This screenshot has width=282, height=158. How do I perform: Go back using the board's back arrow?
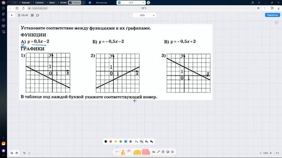[x=12, y=15]
